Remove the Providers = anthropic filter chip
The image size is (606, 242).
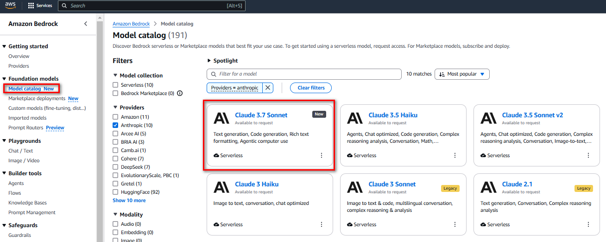coord(268,88)
